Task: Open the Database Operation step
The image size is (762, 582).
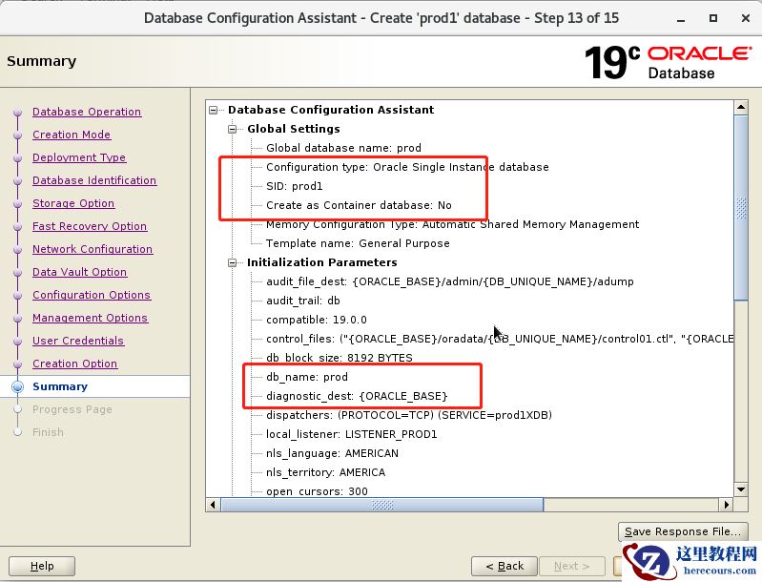Action: click(x=87, y=112)
